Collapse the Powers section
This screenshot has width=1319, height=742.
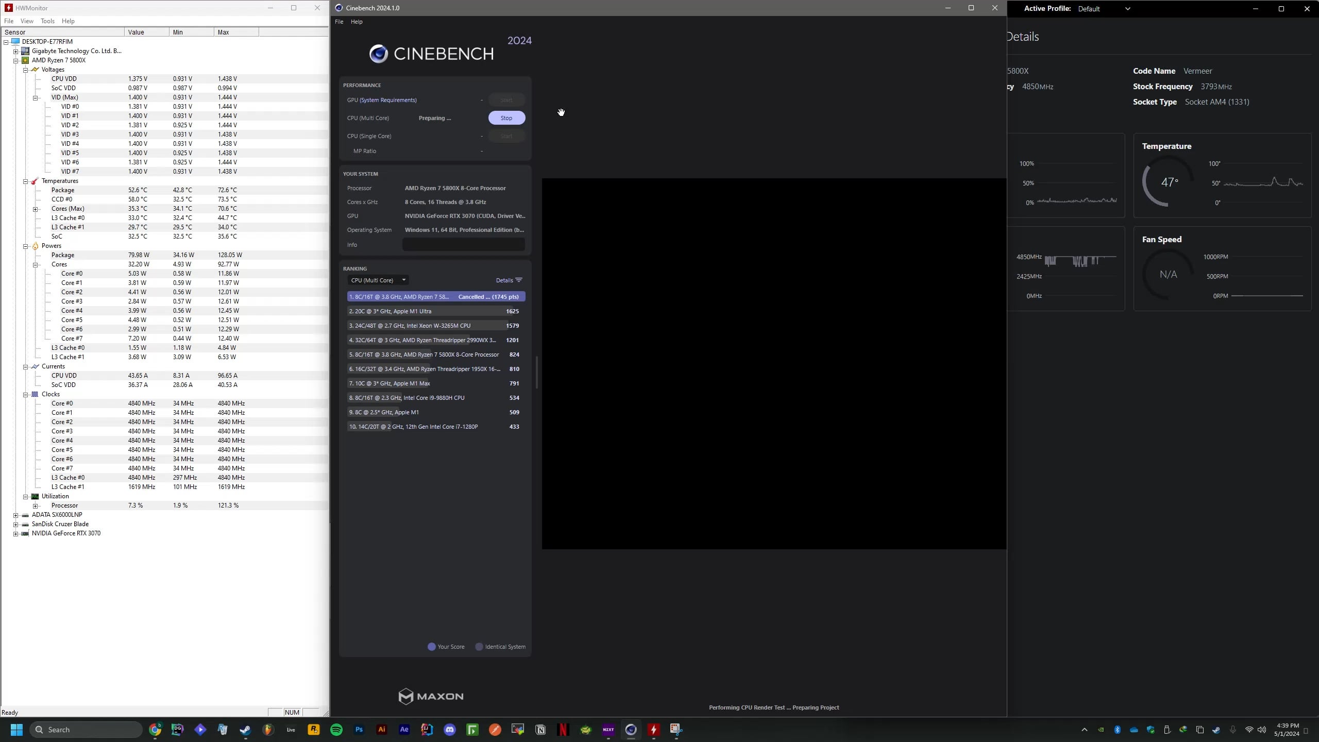(26, 246)
